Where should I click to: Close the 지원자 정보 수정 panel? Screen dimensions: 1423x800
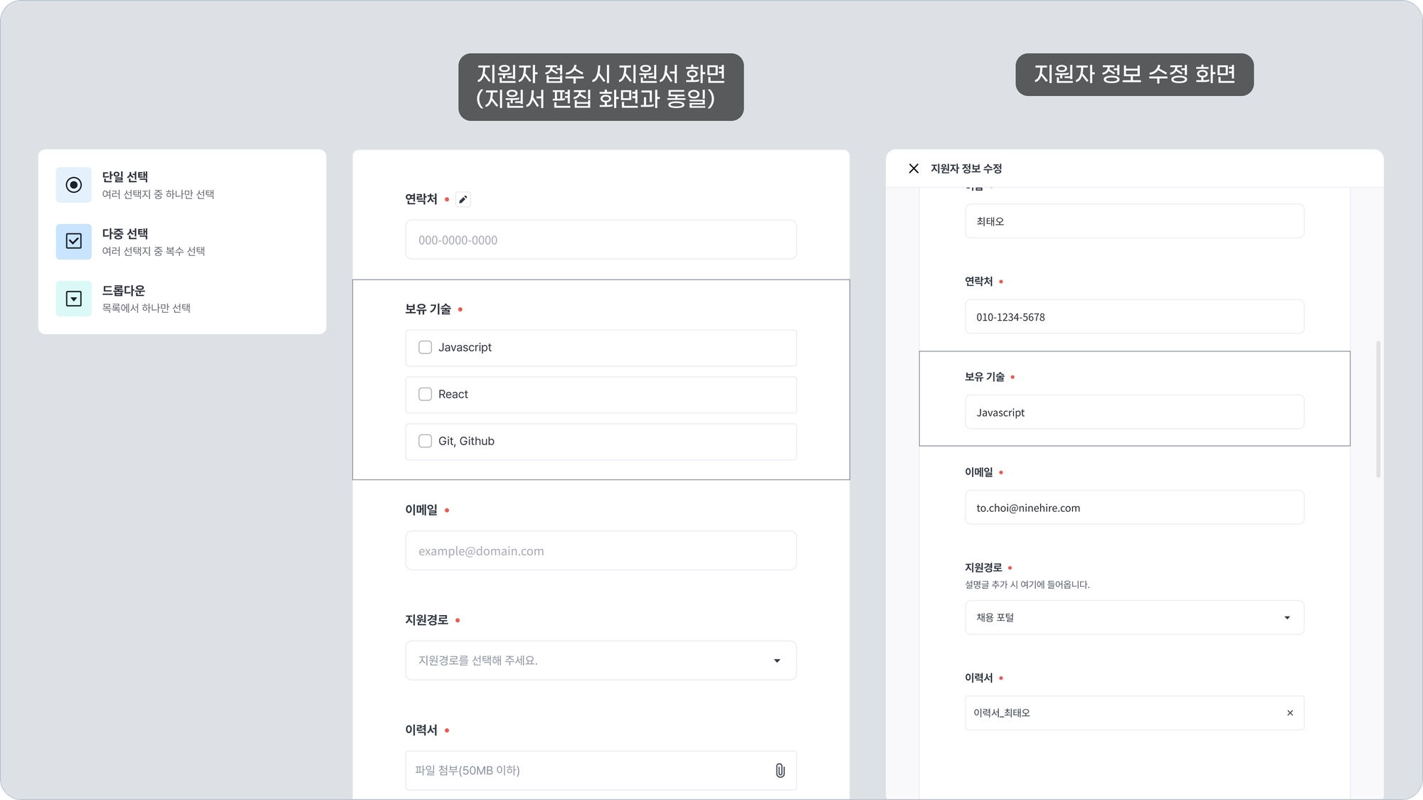[914, 169]
